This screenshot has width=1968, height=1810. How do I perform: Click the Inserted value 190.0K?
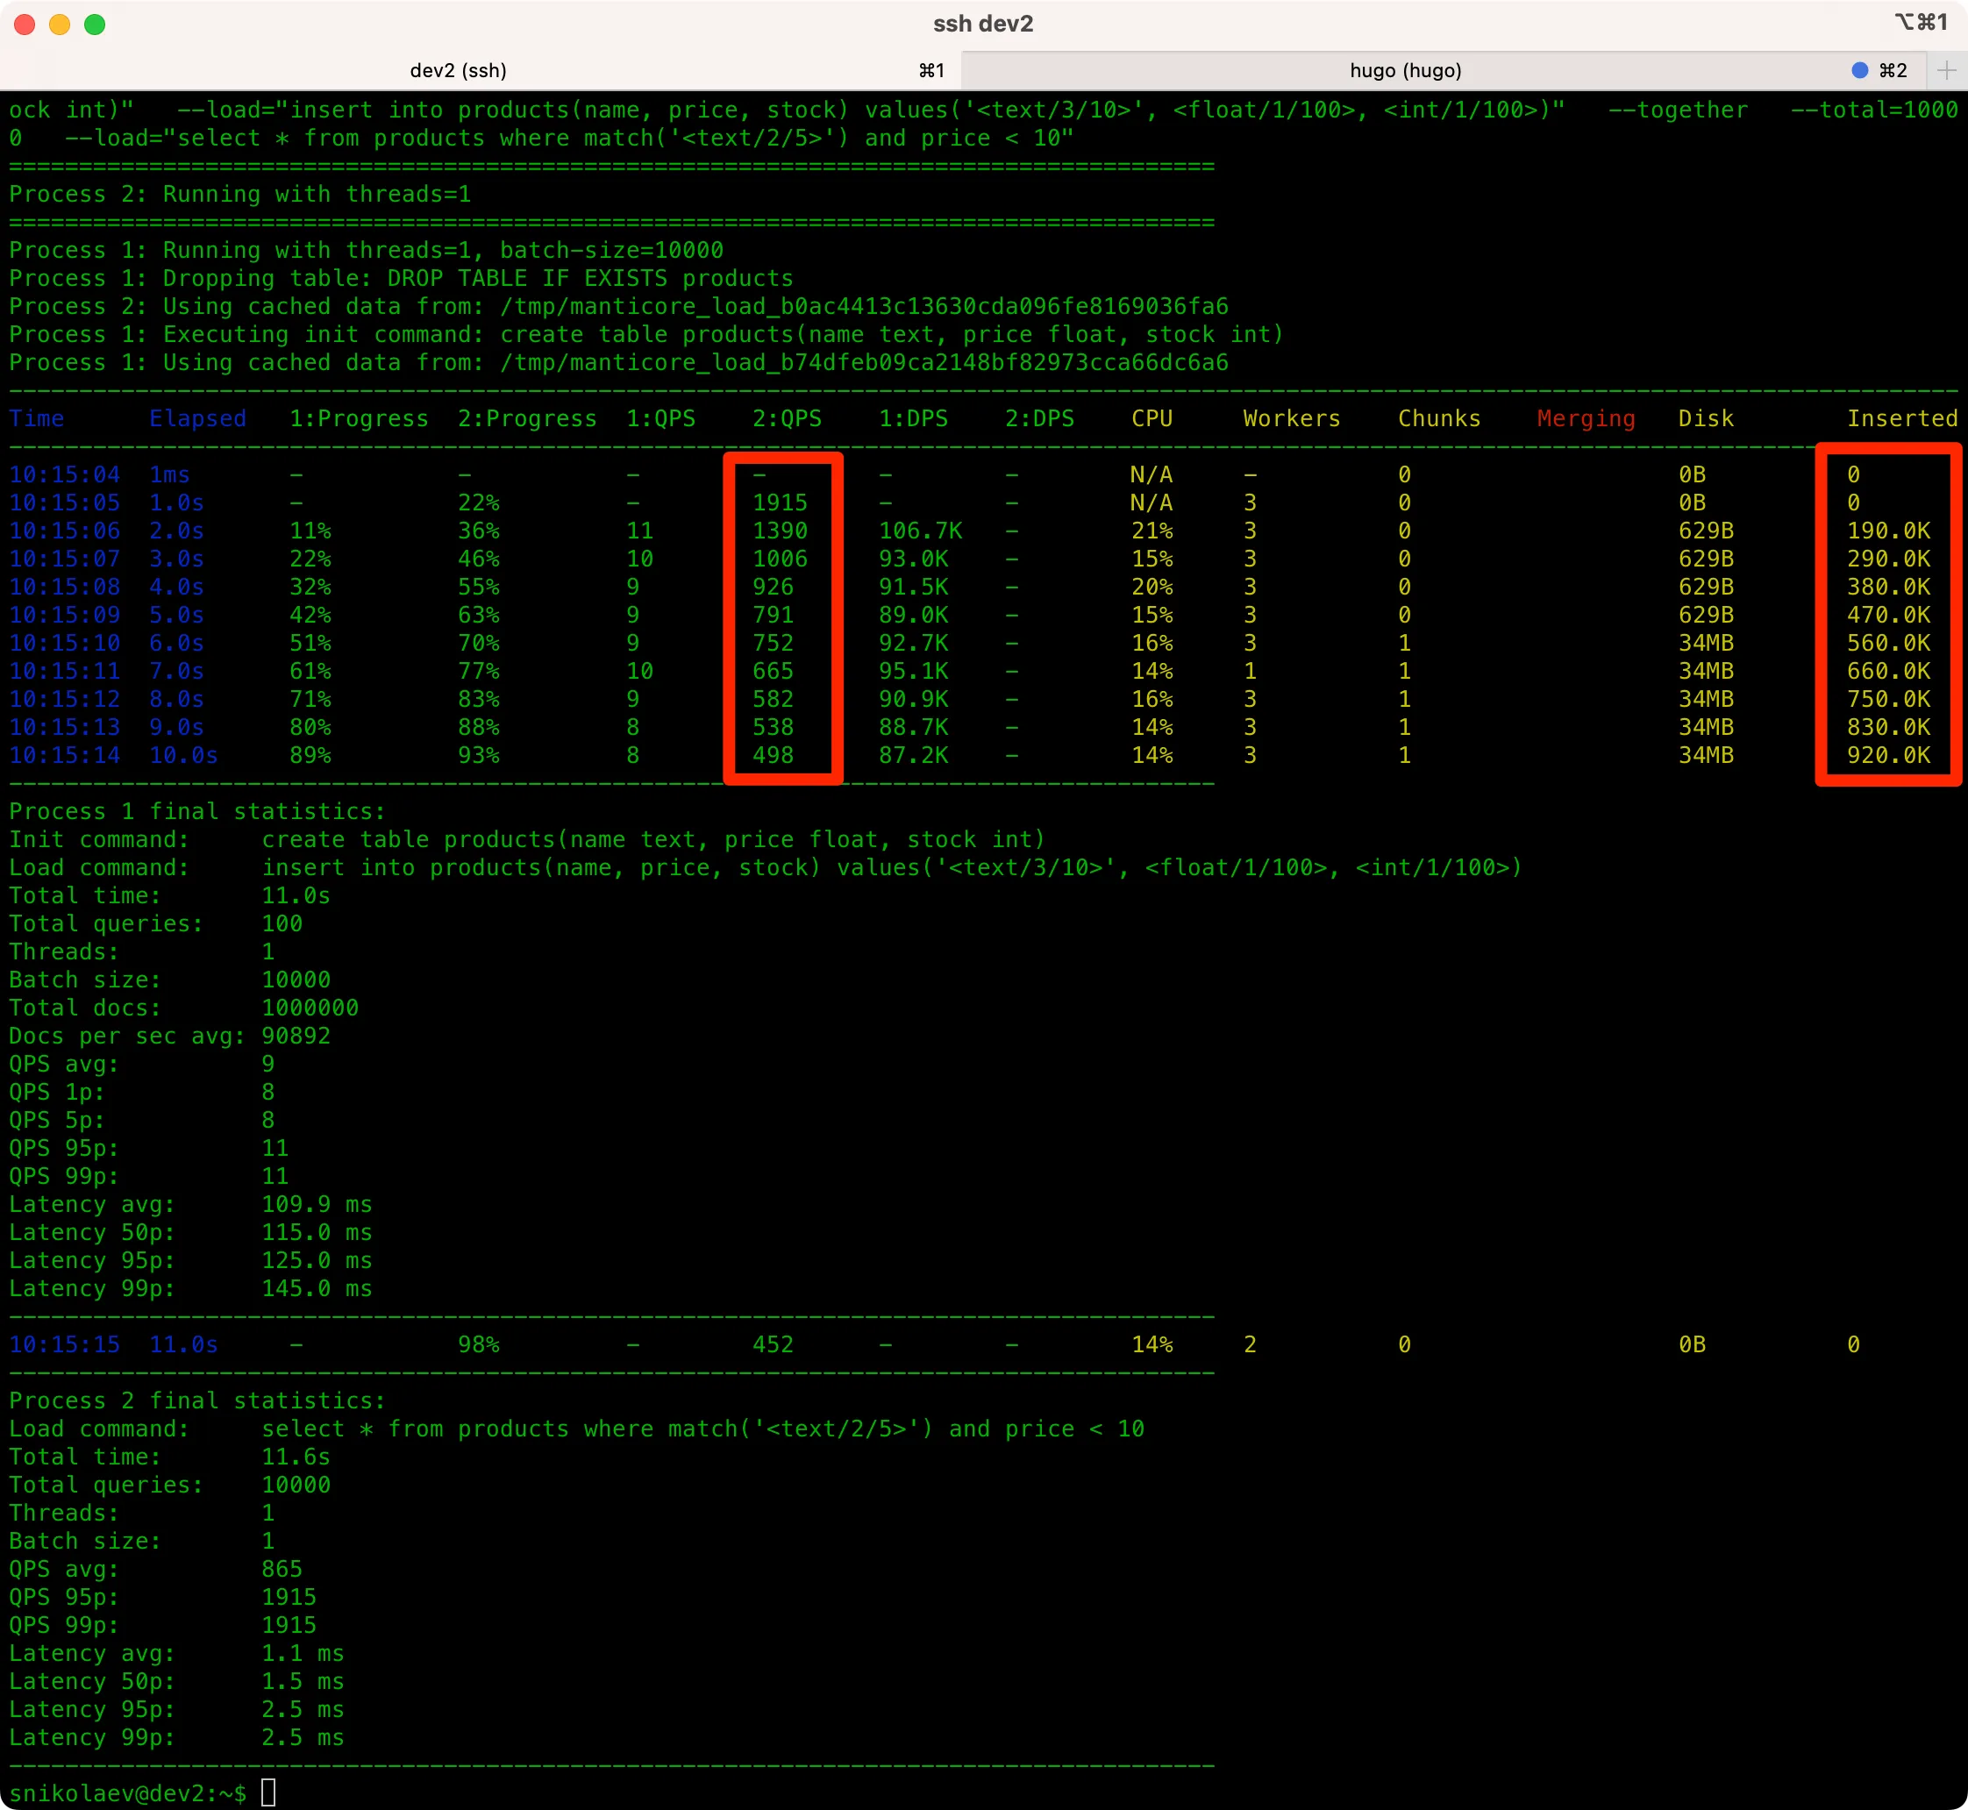click(1889, 531)
